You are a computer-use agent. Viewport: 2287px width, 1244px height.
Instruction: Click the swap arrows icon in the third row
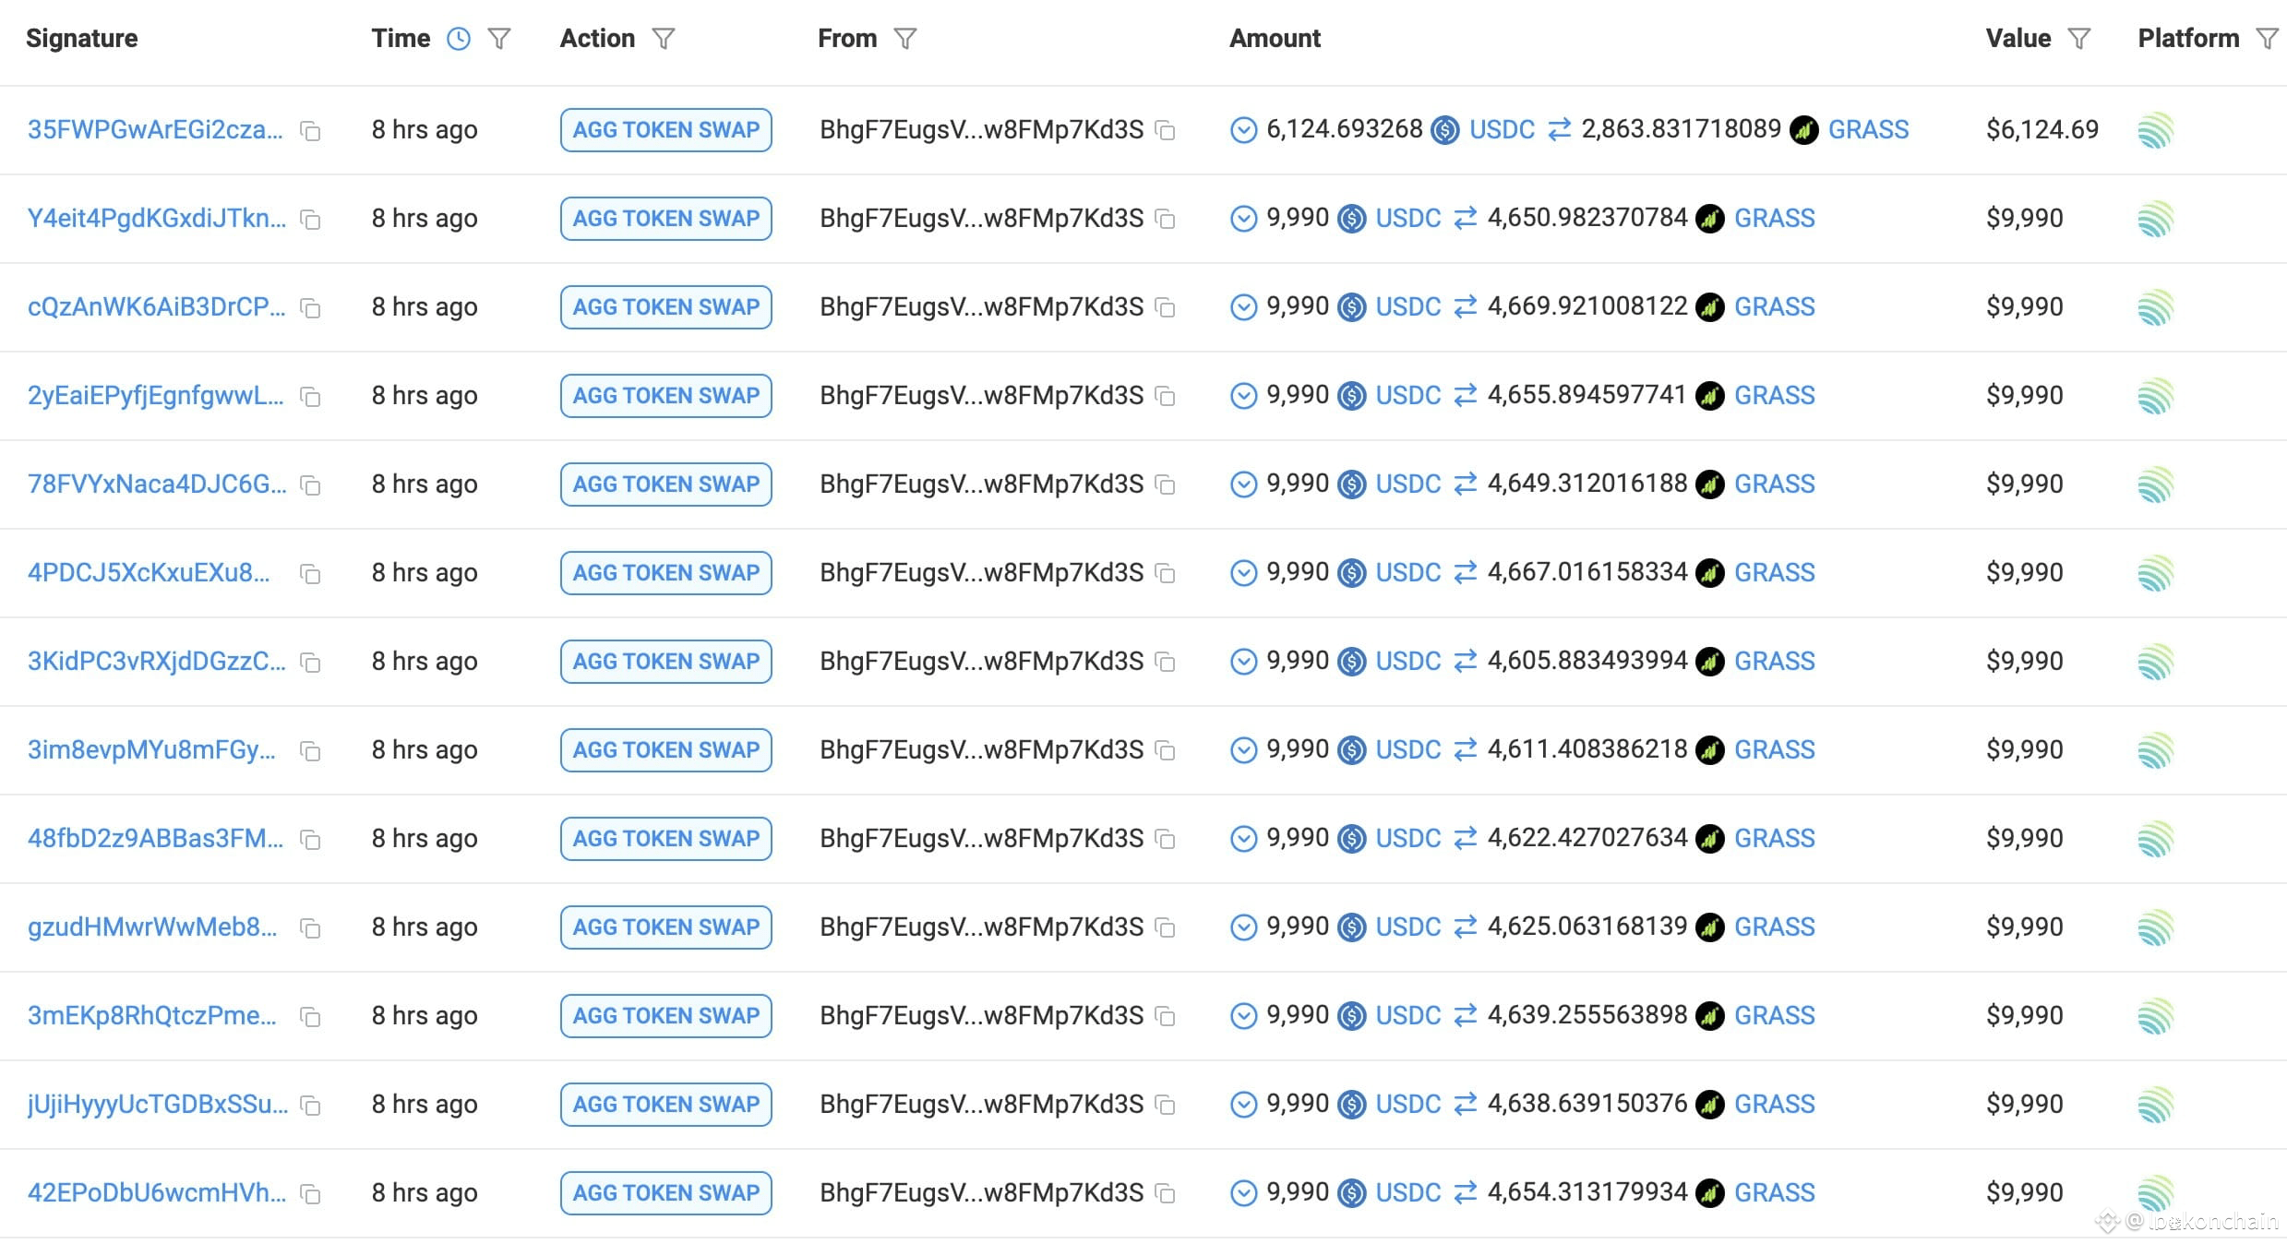click(1464, 306)
